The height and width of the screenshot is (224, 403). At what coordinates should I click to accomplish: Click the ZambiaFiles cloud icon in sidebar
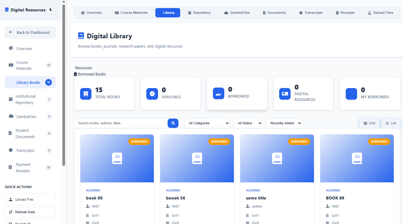11,116
